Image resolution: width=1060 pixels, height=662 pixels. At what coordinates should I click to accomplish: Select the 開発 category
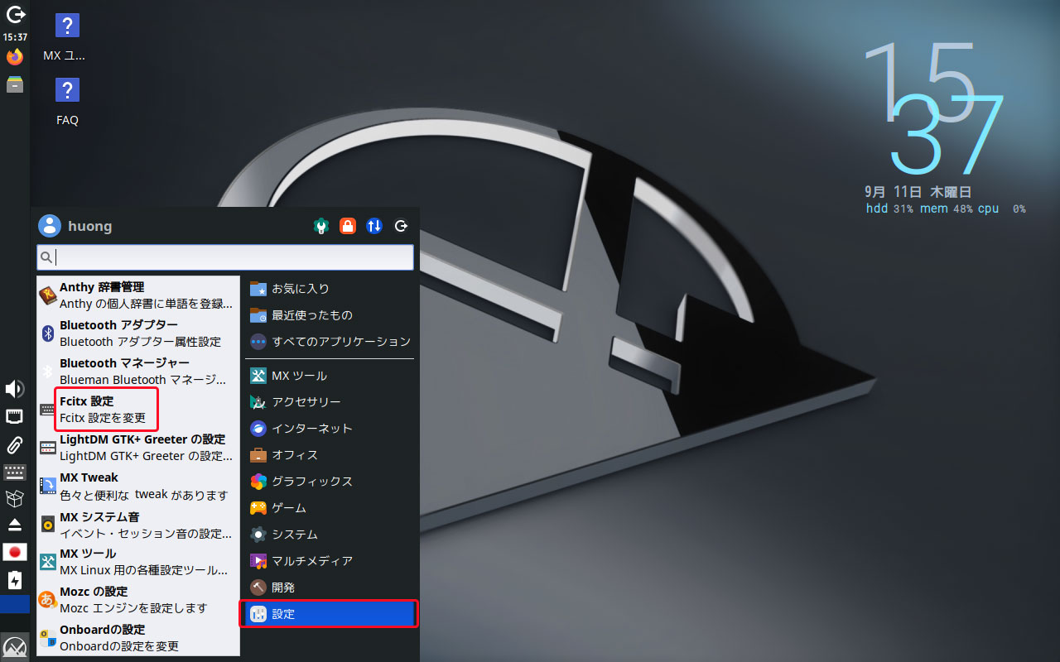click(330, 588)
